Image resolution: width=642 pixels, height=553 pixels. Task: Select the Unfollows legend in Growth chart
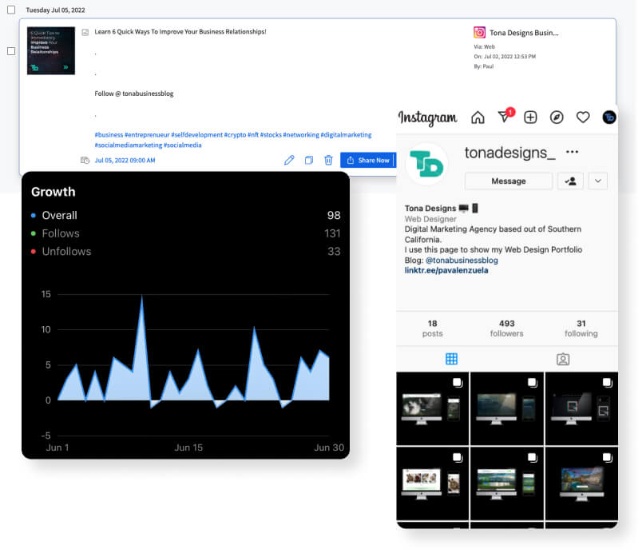click(66, 252)
